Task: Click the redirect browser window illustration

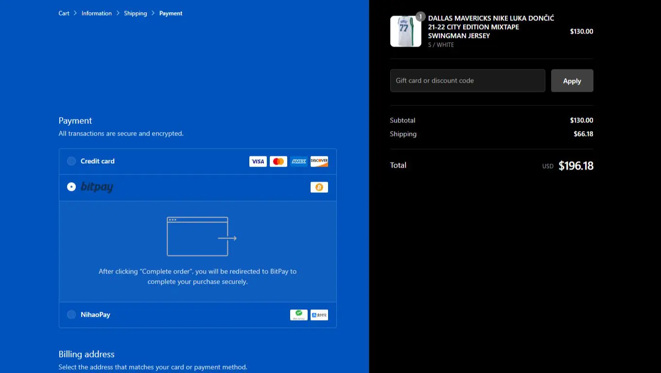Action: pos(202,237)
